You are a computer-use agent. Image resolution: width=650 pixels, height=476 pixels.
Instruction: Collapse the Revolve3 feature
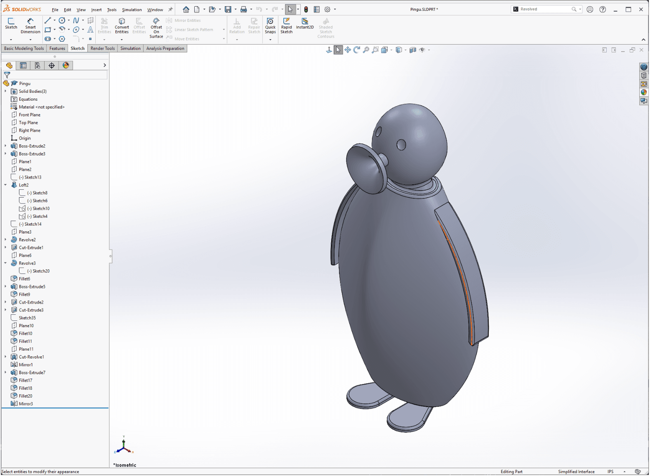click(x=5, y=263)
